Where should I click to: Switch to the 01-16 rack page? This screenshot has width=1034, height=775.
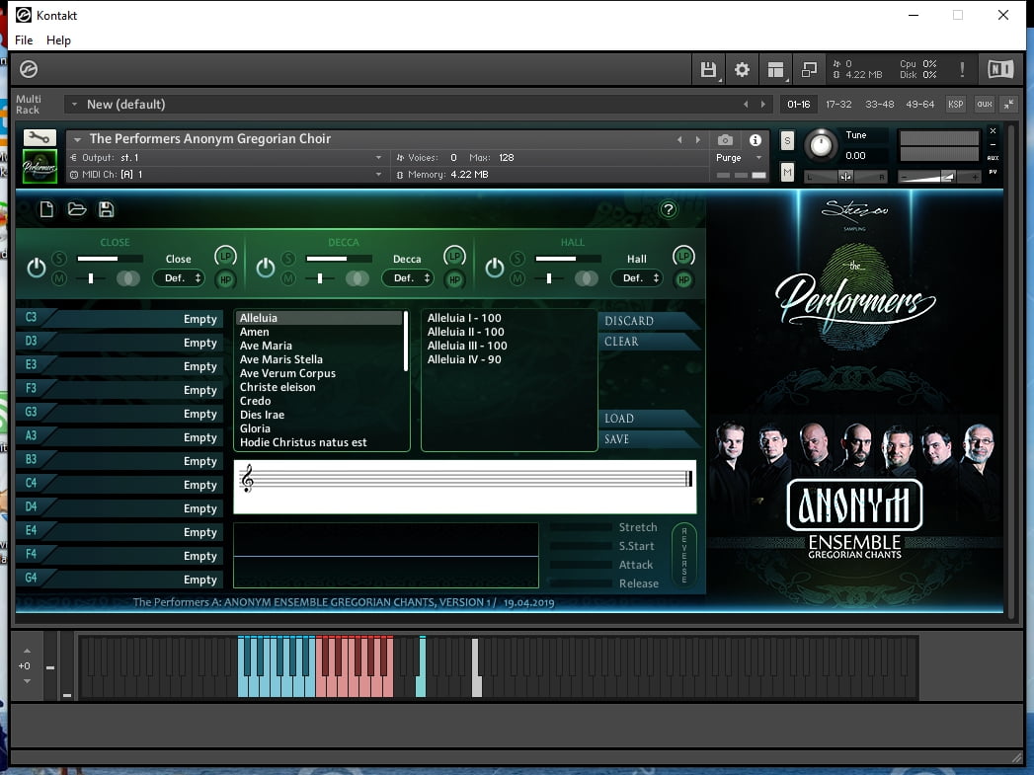(x=799, y=104)
